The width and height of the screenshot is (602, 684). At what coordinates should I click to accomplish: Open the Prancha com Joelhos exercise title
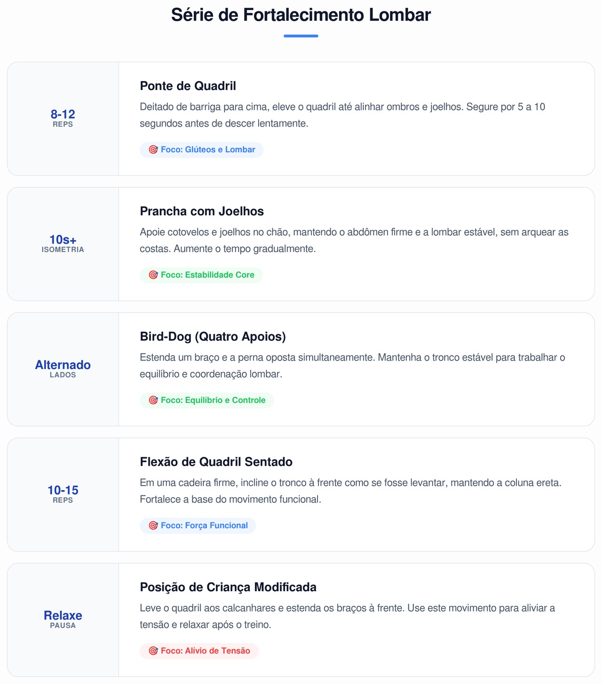[x=202, y=211]
